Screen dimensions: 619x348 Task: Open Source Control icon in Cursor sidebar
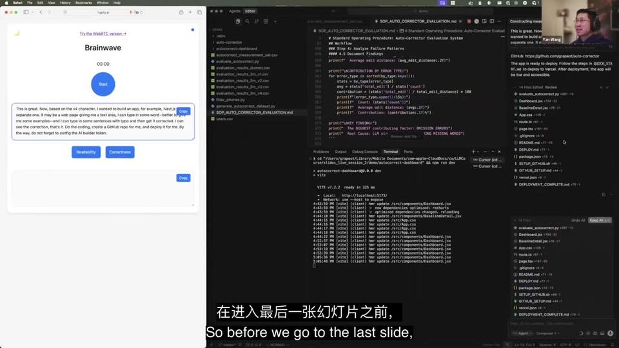coord(257,21)
